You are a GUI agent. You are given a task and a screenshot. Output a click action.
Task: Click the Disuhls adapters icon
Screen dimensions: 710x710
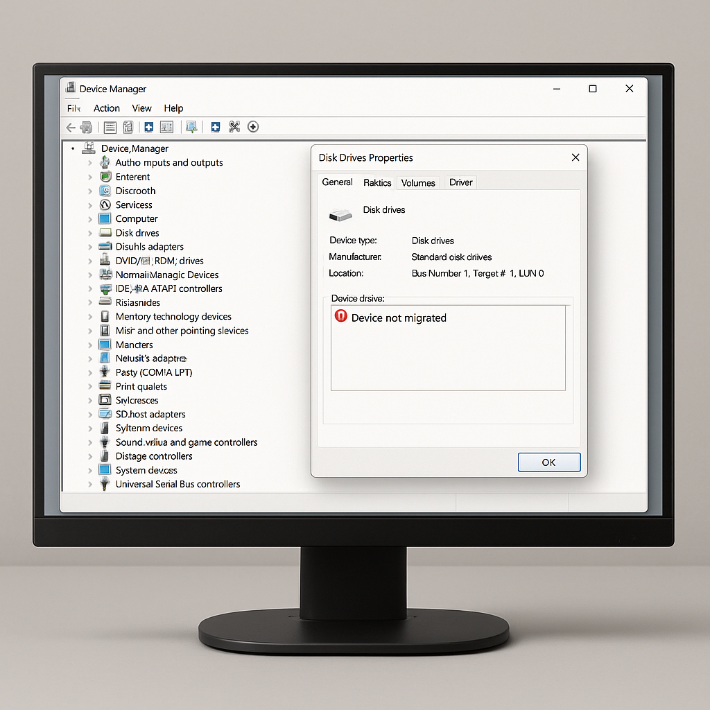[105, 246]
